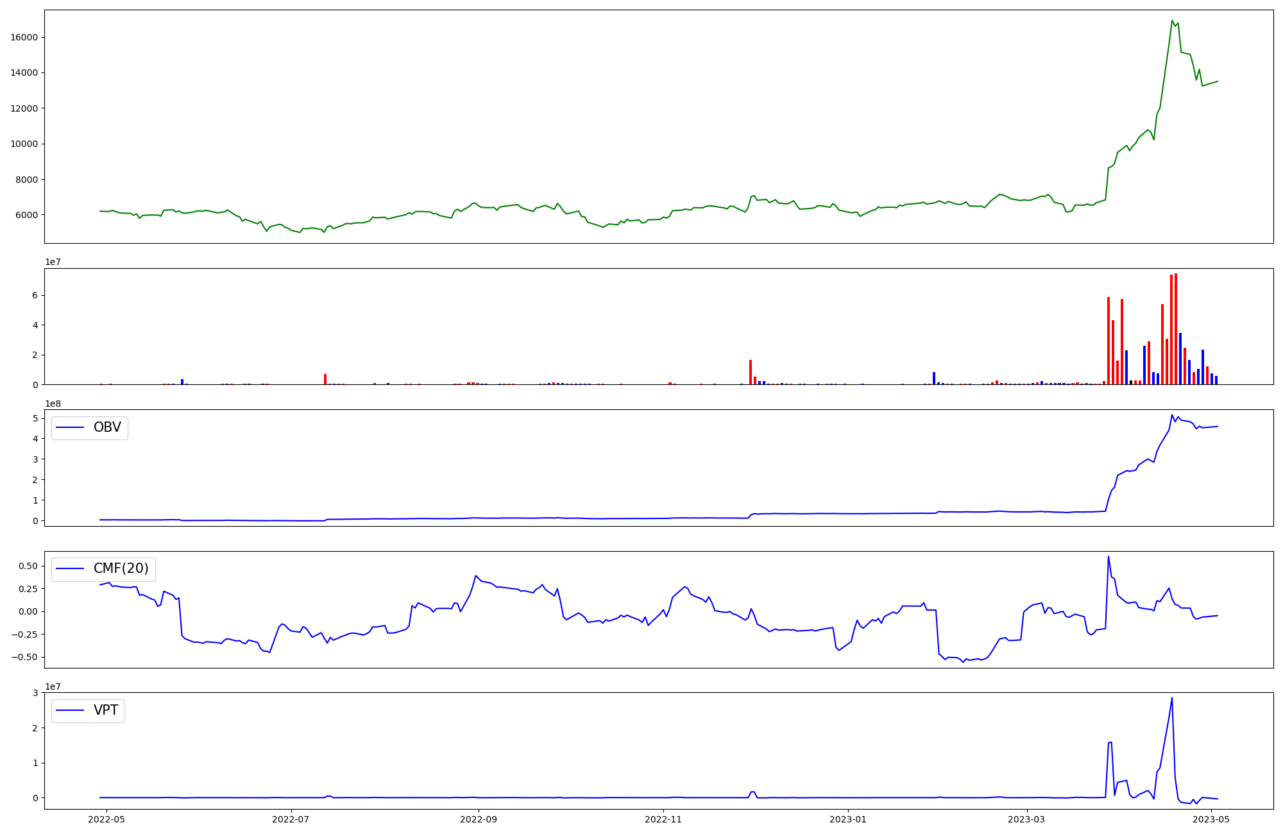Image resolution: width=1283 pixels, height=834 pixels.
Task: Click the tallest red volume bar
Action: pyautogui.click(x=1176, y=328)
